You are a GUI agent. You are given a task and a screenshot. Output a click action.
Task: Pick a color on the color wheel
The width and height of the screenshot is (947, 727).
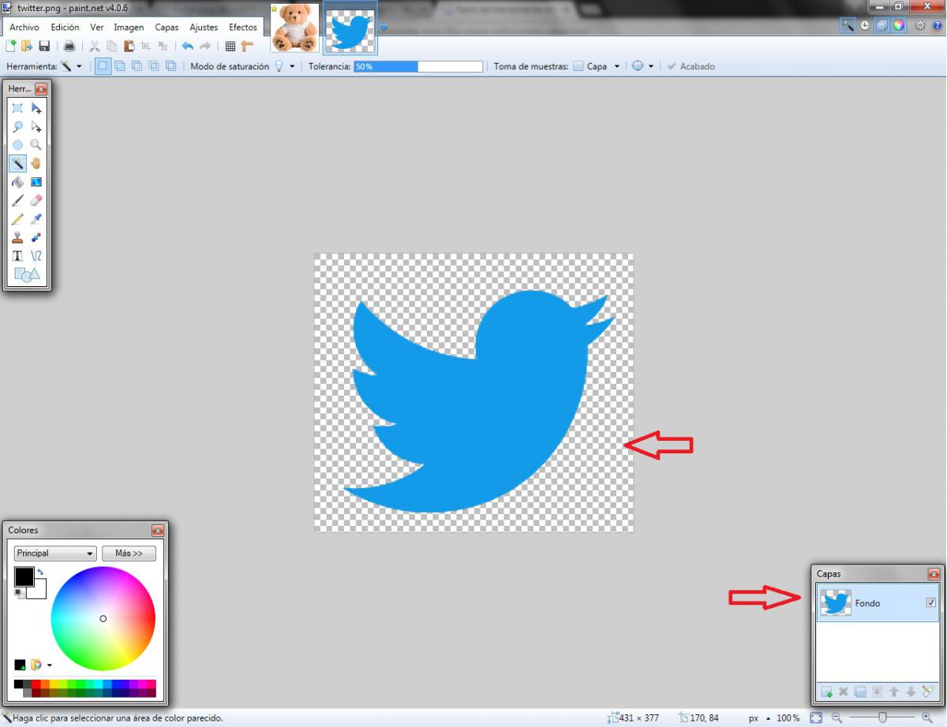(x=103, y=618)
